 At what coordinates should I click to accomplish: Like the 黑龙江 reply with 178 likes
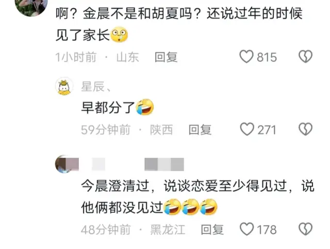(246, 229)
